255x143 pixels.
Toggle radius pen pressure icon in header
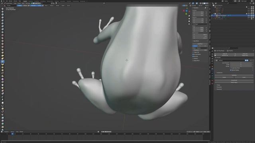pyautogui.click(x=29, y=6)
